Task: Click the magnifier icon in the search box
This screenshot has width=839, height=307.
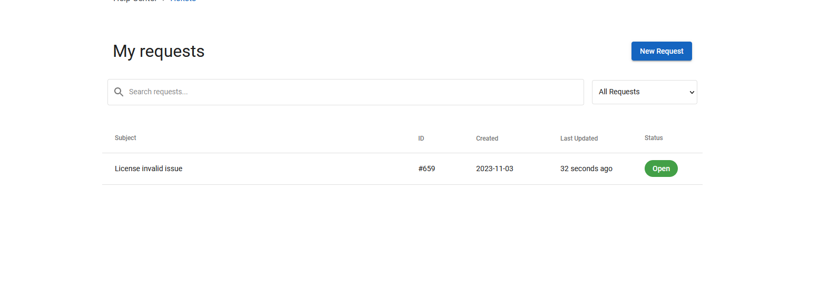Action: click(119, 92)
